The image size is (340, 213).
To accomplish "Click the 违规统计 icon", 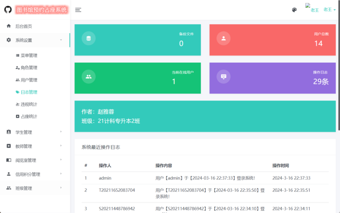I will click(18, 104).
